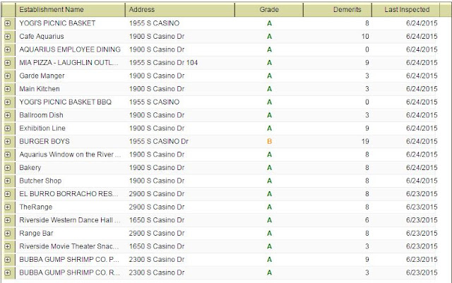Select Main Kitchen name cell
Viewport: 452px width, 283px height.
[x=40, y=89]
